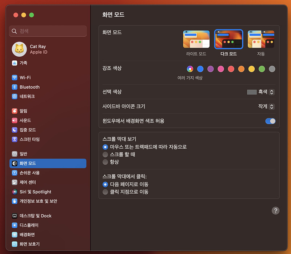Click the 스크린 타임 hourglass icon
The image size is (291, 254).
pos(15,139)
